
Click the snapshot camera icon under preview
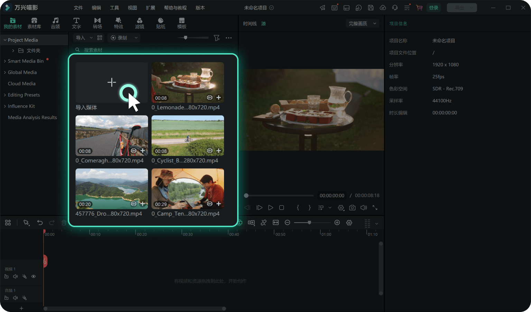coord(352,208)
